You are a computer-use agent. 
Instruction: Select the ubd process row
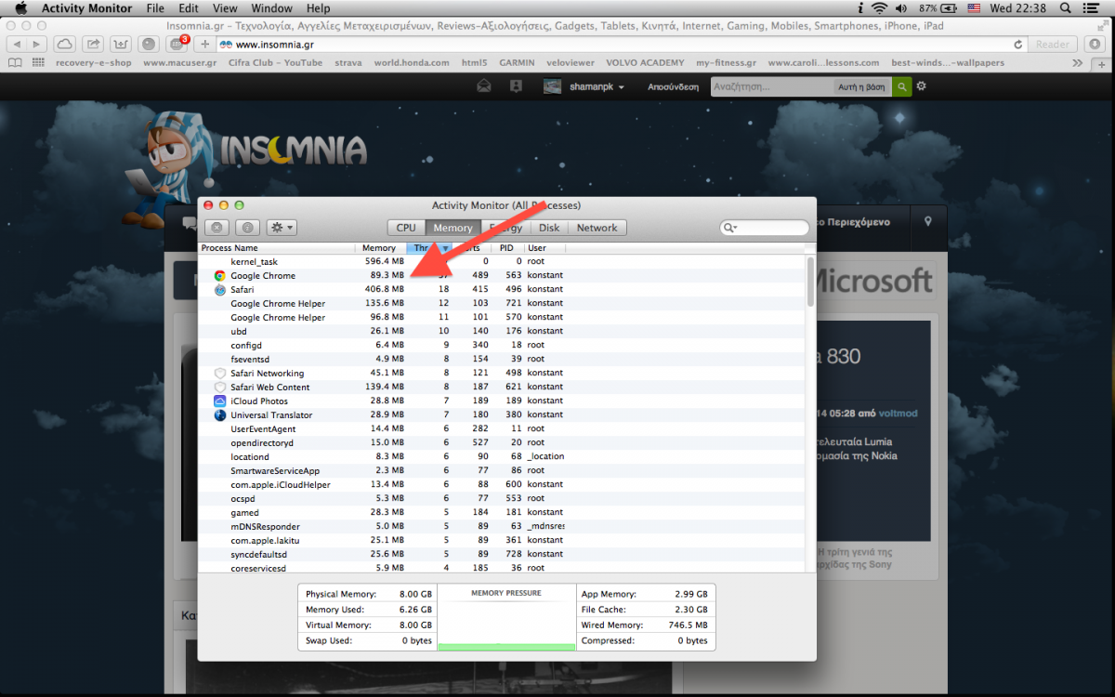point(502,331)
